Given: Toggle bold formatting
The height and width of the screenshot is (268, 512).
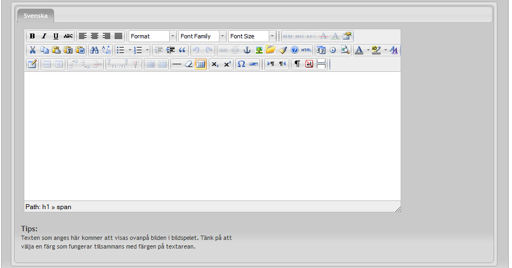Looking at the screenshot, I should point(32,36).
